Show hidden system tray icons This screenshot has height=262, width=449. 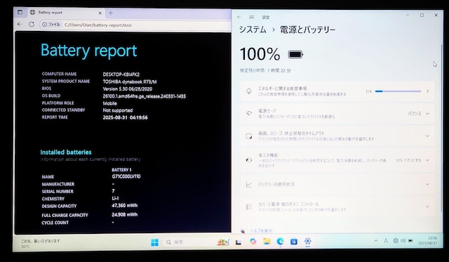pos(376,241)
